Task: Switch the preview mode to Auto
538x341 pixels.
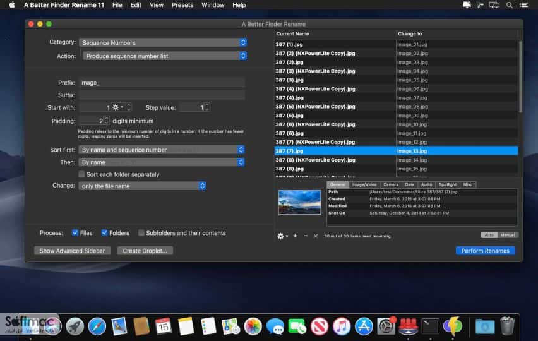Action: point(489,235)
